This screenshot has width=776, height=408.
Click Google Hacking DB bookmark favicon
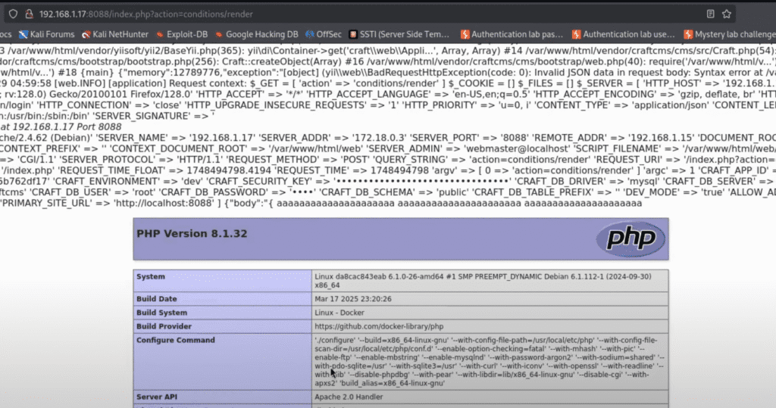219,35
